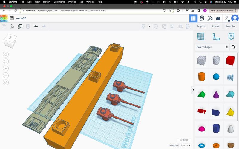Screen dimensions: 239x149
Task: Click the Undo arrow in toolbar
Action: (x=36, y=26)
